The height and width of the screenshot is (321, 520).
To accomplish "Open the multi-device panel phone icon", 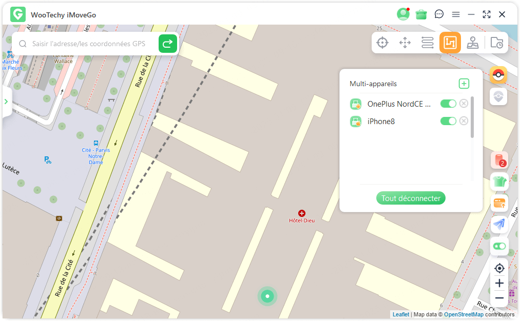I will pos(499,161).
